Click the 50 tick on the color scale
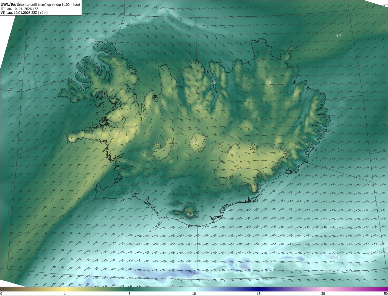This screenshot has width=388, height=296. tap(386, 294)
